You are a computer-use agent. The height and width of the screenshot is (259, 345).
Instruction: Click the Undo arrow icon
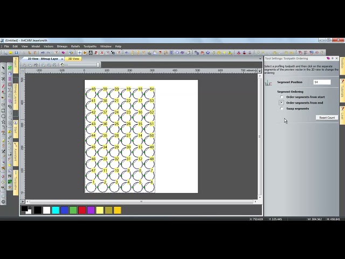click(43, 53)
